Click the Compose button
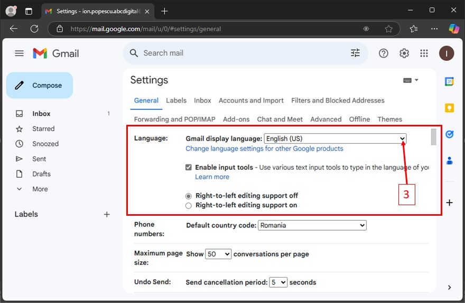The height and width of the screenshot is (303, 465). click(x=40, y=85)
